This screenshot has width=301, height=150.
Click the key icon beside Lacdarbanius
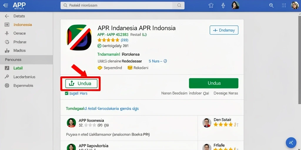point(7,77)
